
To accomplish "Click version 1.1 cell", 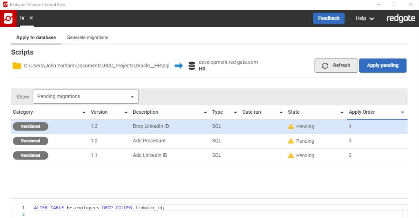I will point(94,155).
